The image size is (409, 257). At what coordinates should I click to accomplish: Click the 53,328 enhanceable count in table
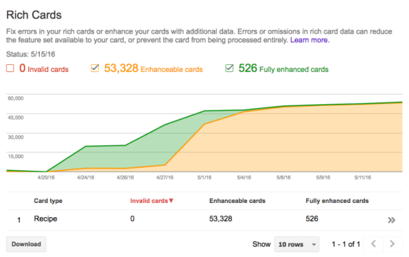point(223,219)
